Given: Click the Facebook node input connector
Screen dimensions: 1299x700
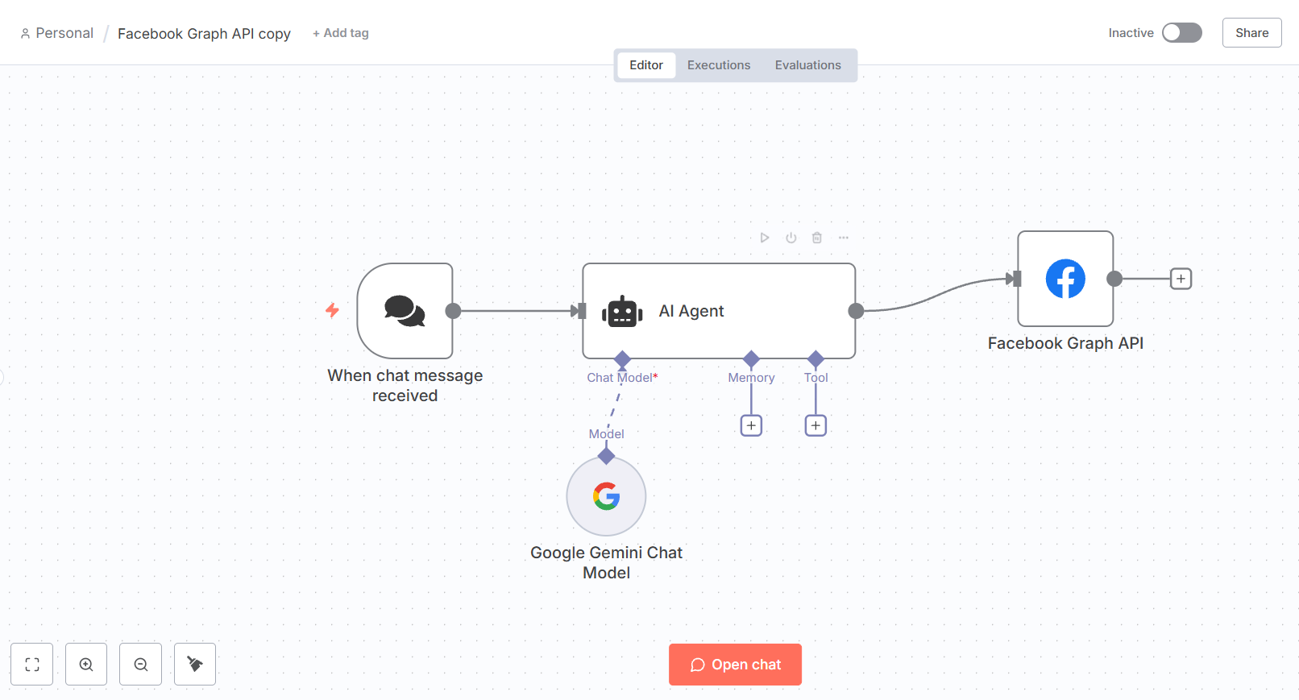Looking at the screenshot, I should [x=1017, y=279].
